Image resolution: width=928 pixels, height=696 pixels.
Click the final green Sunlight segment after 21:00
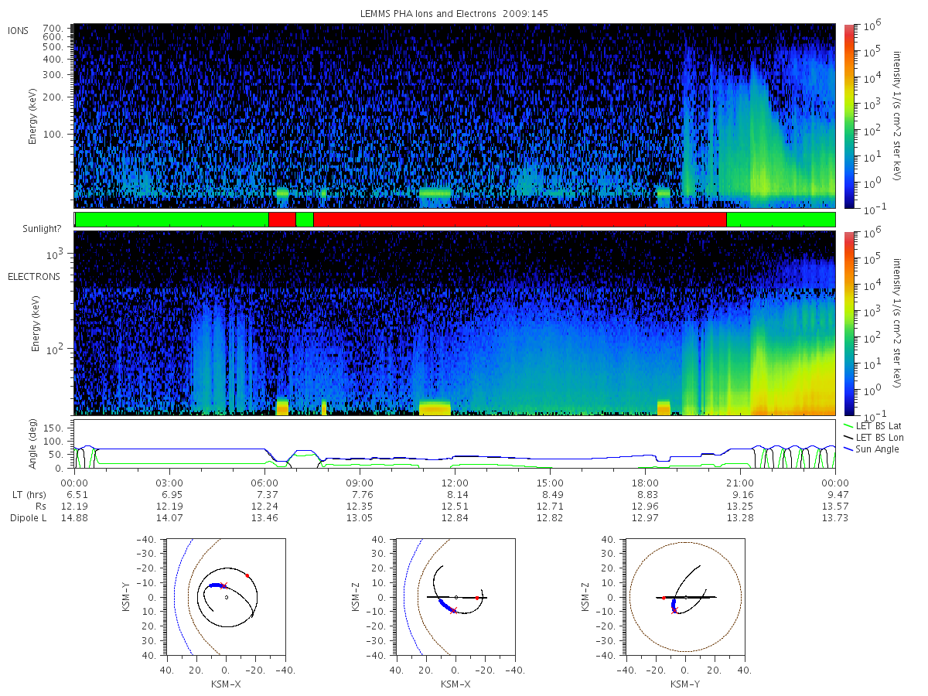tap(781, 220)
